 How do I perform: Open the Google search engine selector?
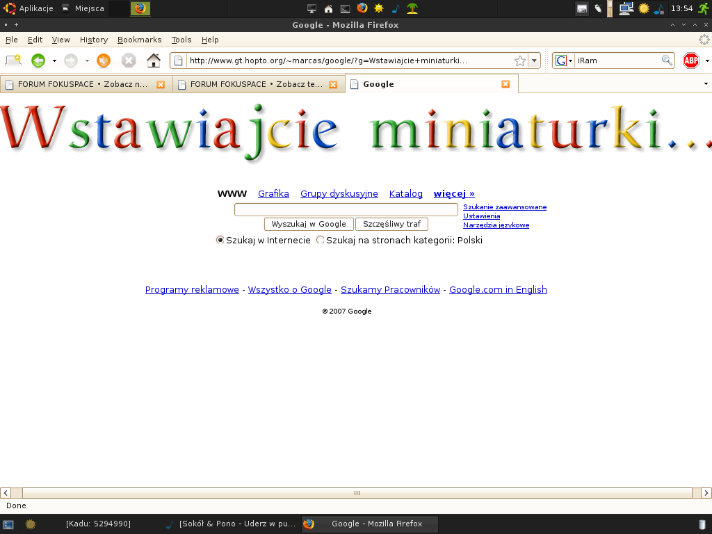[563, 60]
